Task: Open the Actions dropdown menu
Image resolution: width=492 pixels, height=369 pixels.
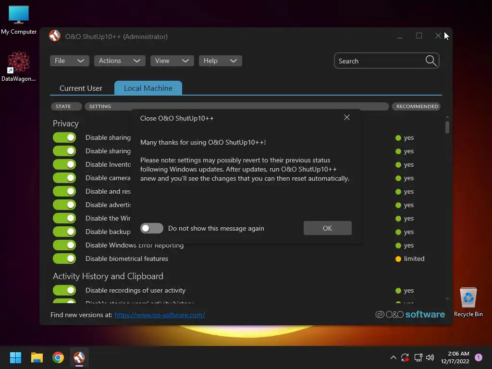Action: (x=120, y=61)
